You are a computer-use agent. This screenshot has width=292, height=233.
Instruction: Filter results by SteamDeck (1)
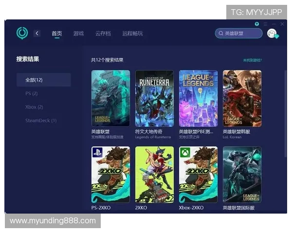41,120
